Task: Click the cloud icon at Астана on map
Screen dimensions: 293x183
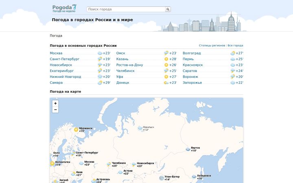Action: click(x=120, y=172)
